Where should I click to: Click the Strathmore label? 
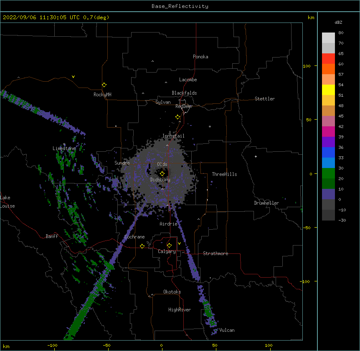click(215, 253)
